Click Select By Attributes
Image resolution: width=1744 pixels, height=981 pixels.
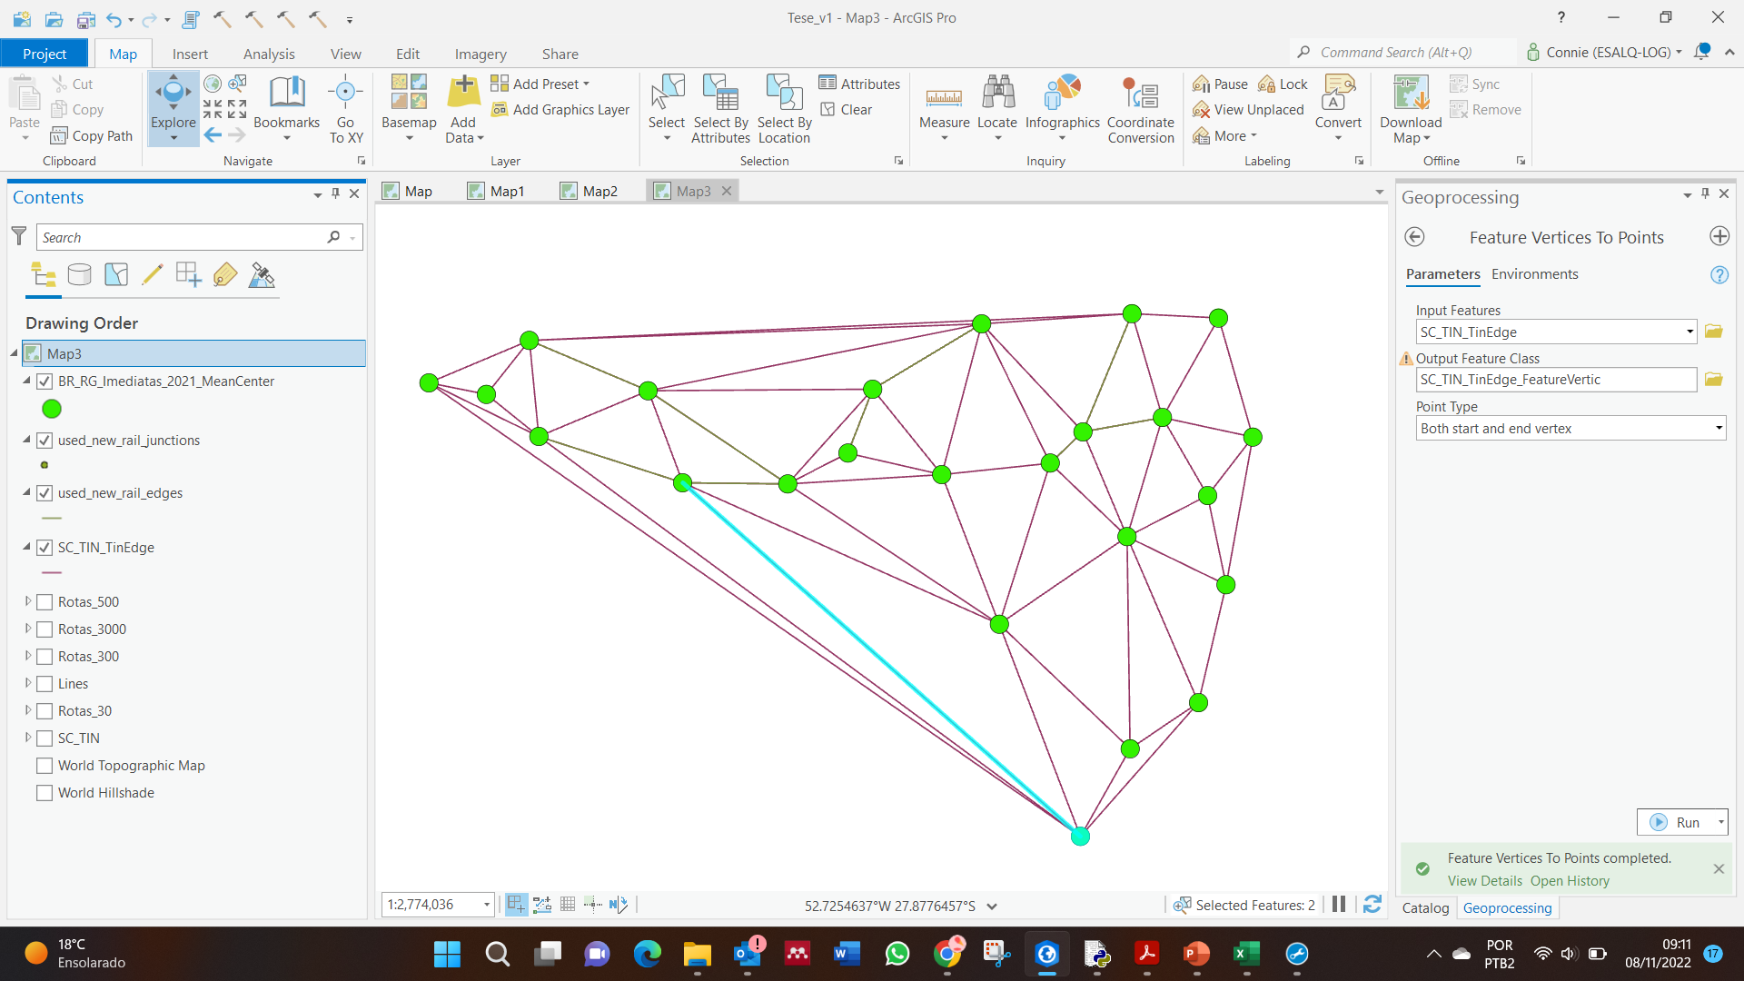coord(720,107)
